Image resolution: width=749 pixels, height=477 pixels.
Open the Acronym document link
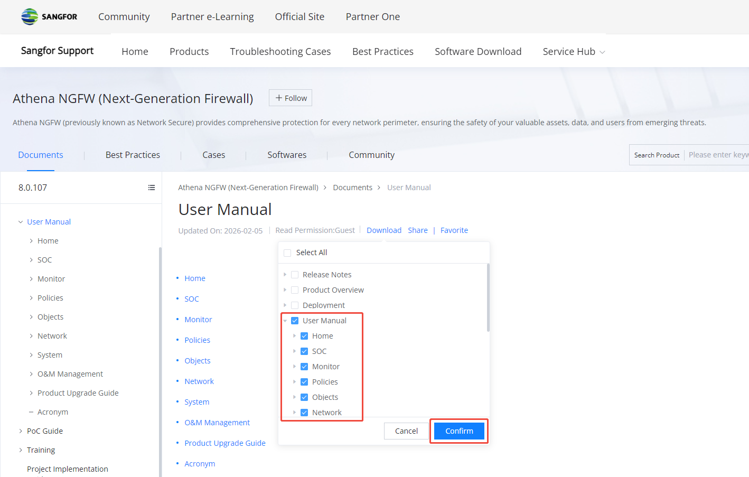[200, 464]
